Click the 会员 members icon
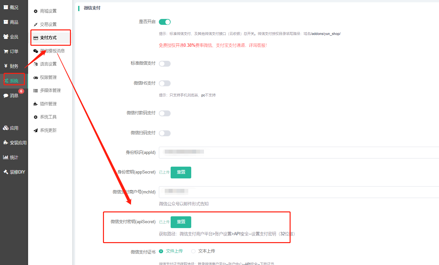 [x=6, y=37]
